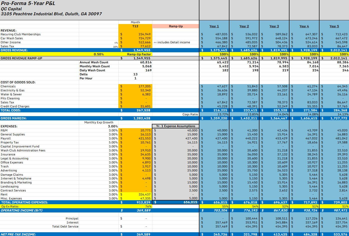
Task: Select the 'GROSS REVENUE RAMP-UP' row label
Action: pyautogui.click(x=22, y=58)
